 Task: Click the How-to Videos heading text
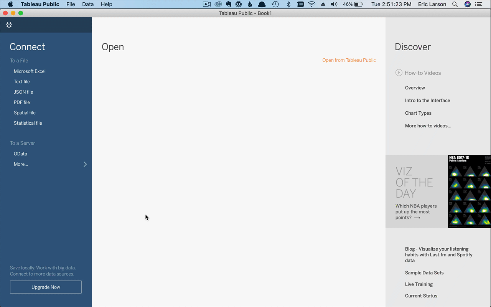coord(423,73)
